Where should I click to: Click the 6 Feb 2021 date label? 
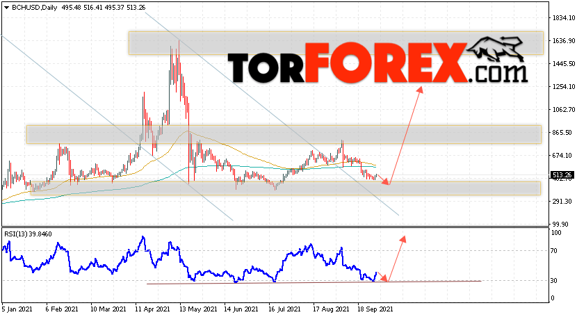62,309
